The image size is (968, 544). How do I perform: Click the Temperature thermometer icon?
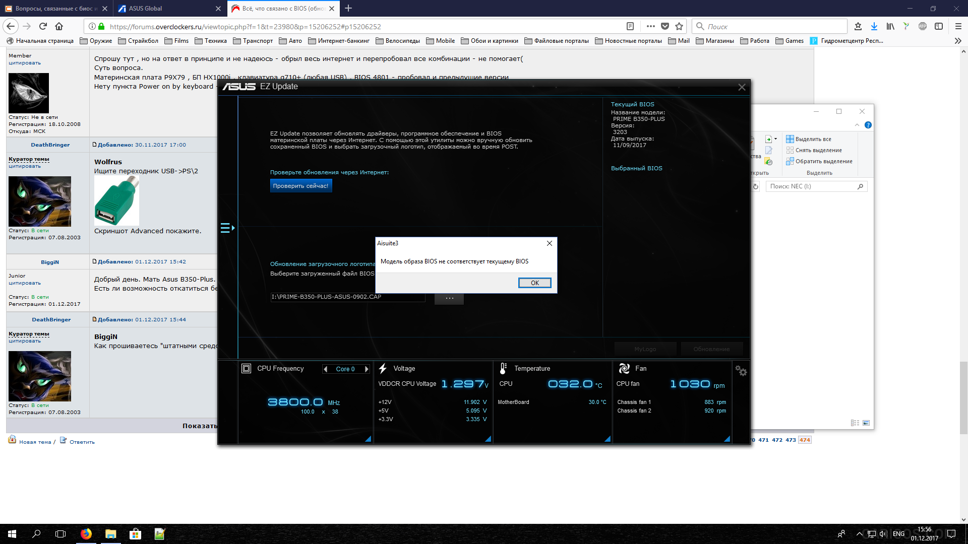(x=503, y=369)
